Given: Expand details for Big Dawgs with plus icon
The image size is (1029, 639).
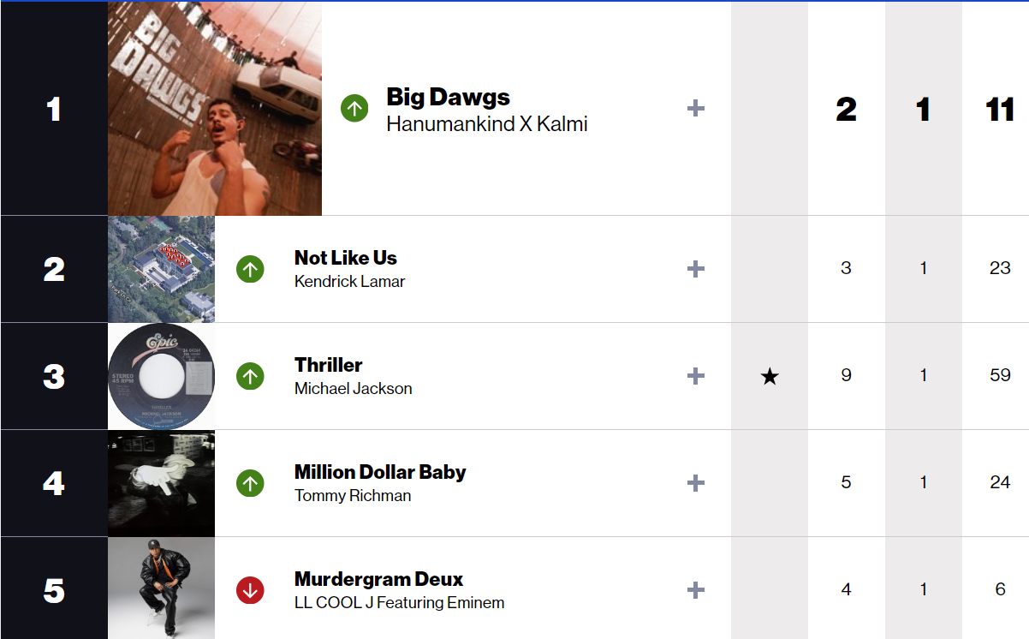Looking at the screenshot, I should (696, 109).
